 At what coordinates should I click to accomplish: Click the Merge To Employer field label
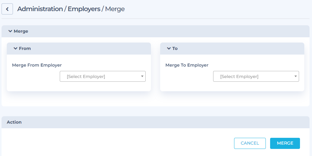[x=187, y=65]
